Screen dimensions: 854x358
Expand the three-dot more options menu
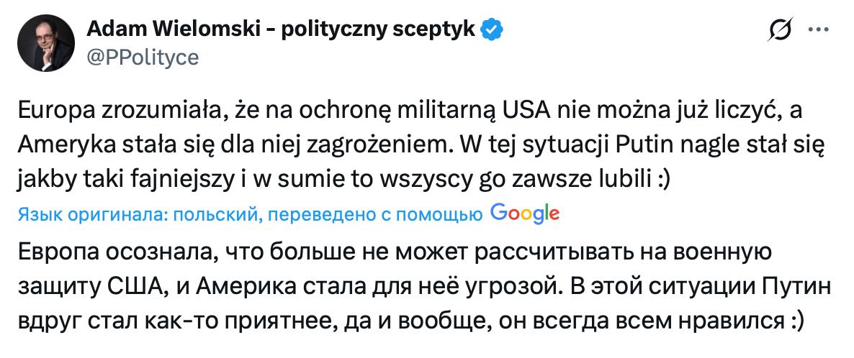point(819,31)
